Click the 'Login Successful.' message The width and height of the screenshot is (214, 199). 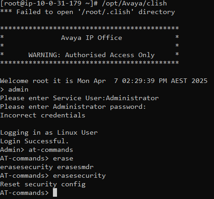(34, 141)
